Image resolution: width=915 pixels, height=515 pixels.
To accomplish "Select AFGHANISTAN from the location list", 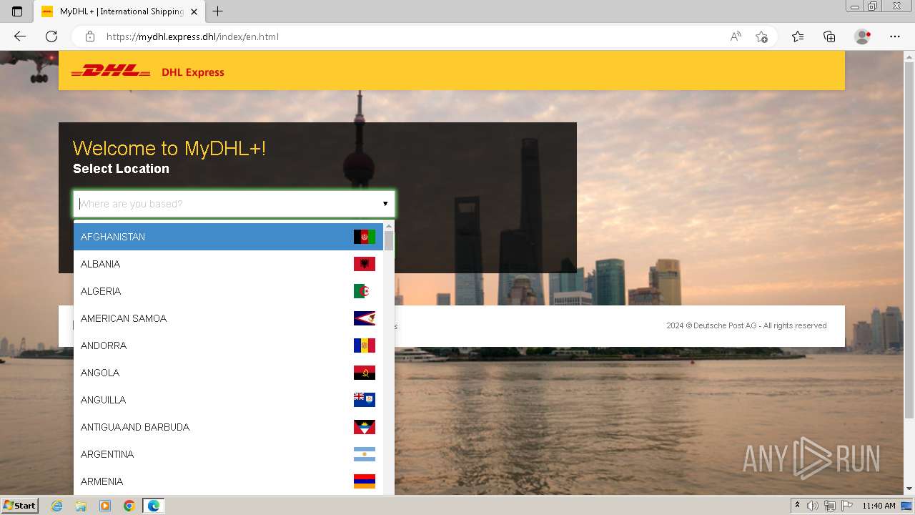I will tap(228, 237).
